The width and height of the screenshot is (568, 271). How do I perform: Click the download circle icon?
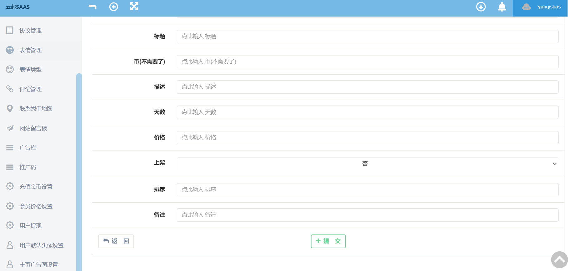pyautogui.click(x=481, y=7)
